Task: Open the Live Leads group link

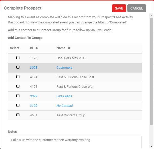Action: [x=64, y=96]
